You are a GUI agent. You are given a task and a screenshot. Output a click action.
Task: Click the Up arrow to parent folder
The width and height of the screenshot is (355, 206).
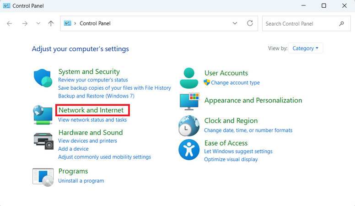click(51, 23)
